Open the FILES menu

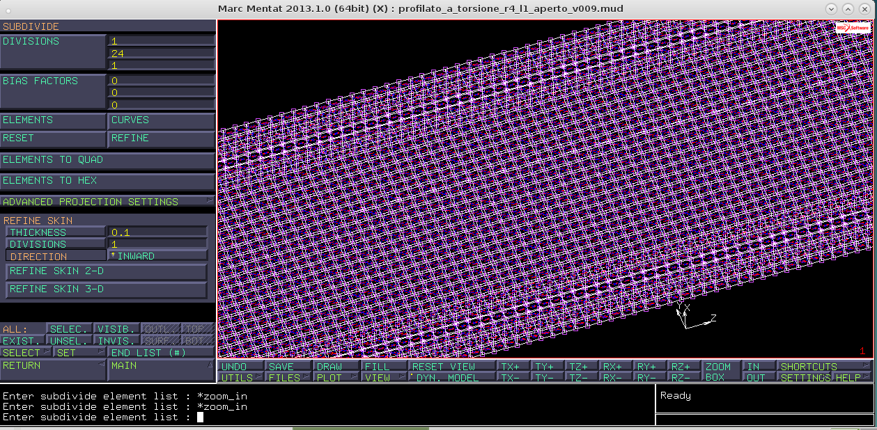pos(289,377)
